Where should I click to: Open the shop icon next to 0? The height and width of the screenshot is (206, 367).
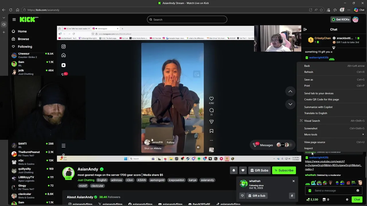pos(324,200)
